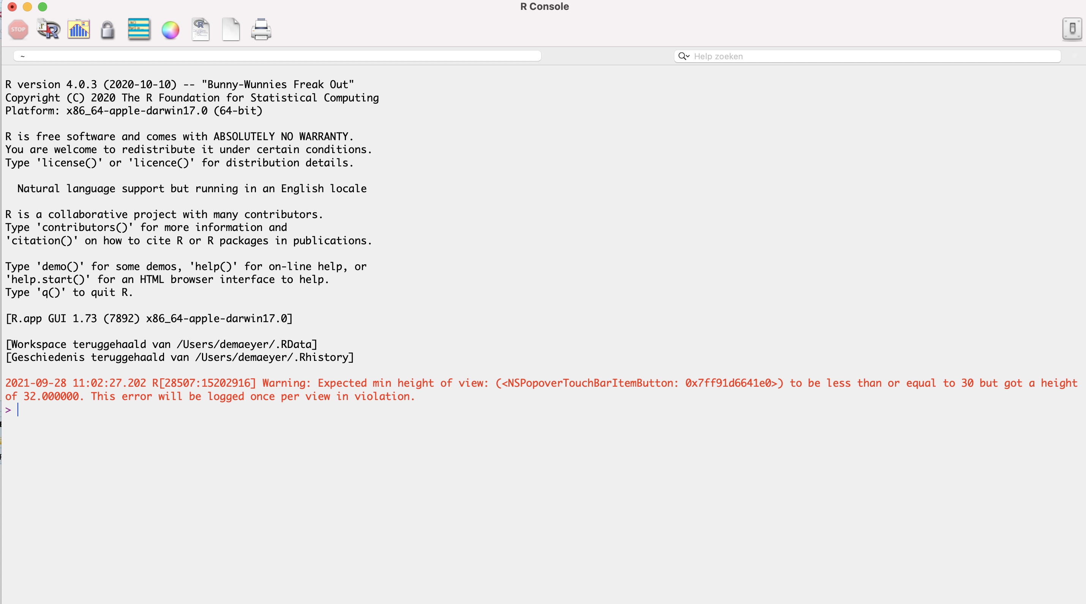Open a new Quartz graphics window icon
1086x604 pixels.
[x=79, y=30]
